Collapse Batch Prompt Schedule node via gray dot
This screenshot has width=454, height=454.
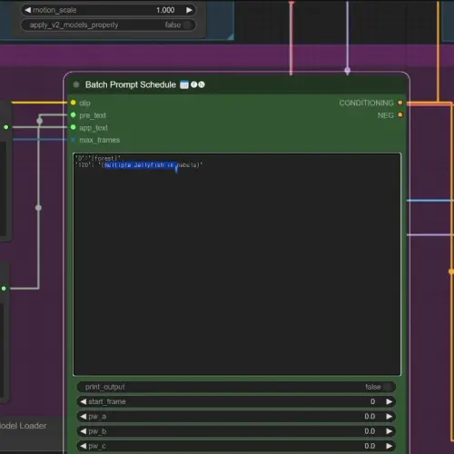point(76,84)
